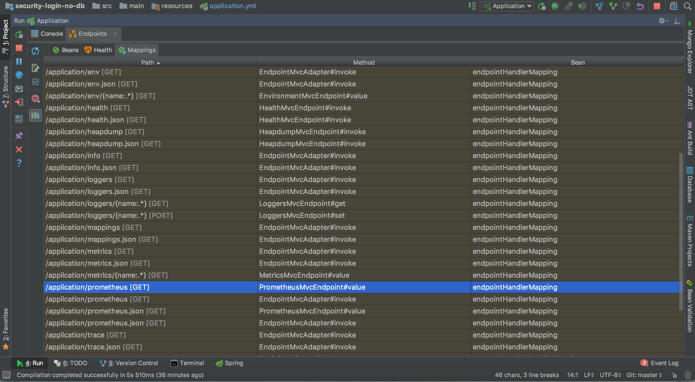This screenshot has width=695, height=382.
Task: Hide the Run panel with the download-arrow icon
Action: (x=677, y=21)
